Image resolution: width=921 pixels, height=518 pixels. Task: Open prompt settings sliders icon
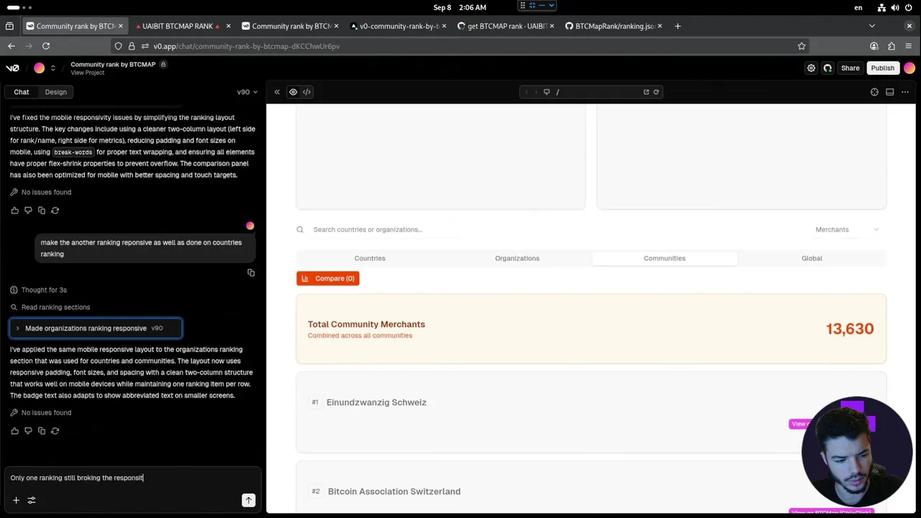(32, 500)
